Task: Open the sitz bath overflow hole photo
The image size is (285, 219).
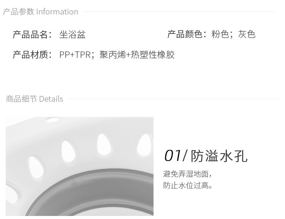Action: 80,166
